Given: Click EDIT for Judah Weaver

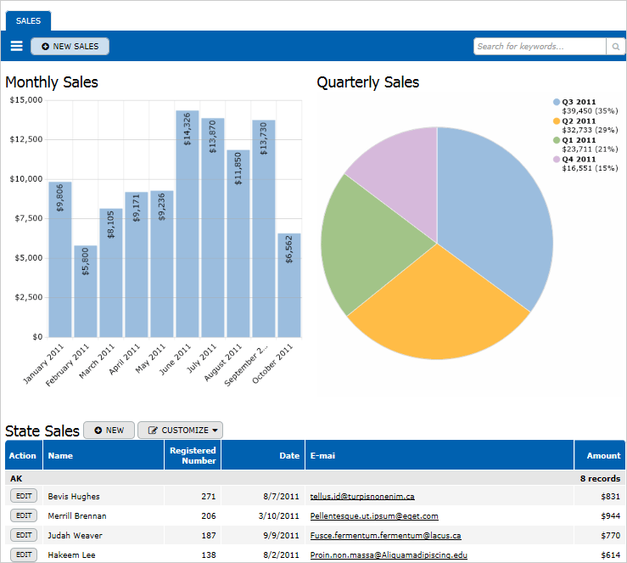Looking at the screenshot, I should pyautogui.click(x=24, y=535).
